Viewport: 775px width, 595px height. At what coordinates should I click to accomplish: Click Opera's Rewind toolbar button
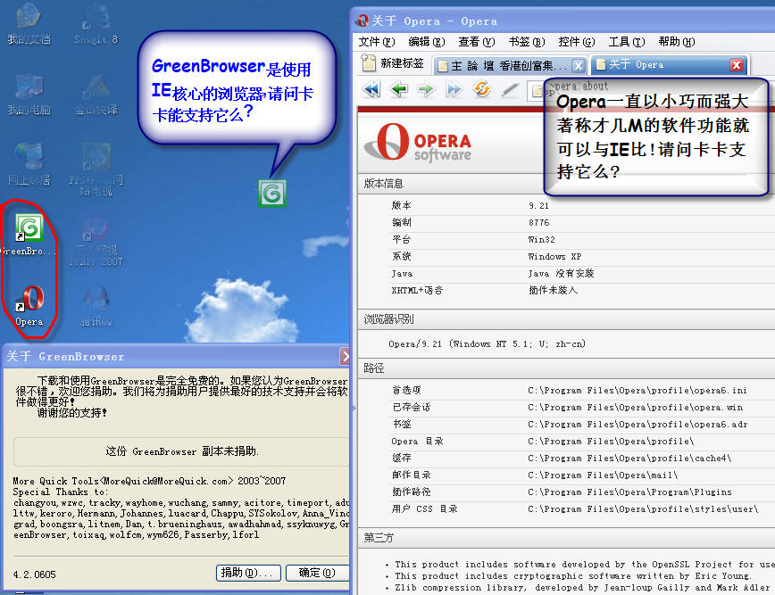click(x=371, y=89)
